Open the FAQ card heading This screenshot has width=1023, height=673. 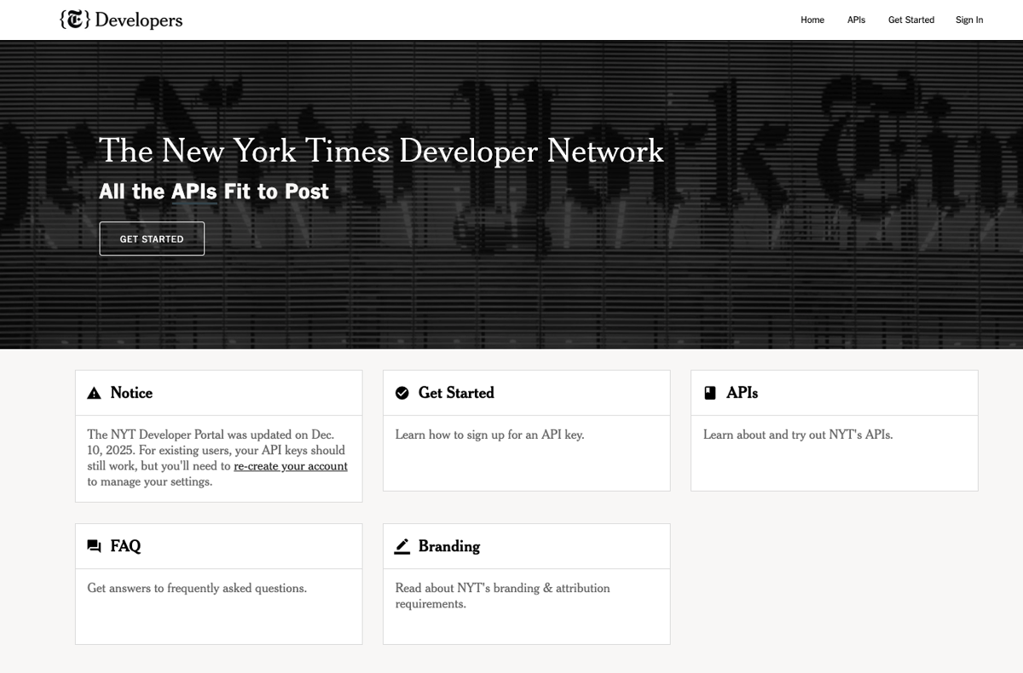[125, 546]
